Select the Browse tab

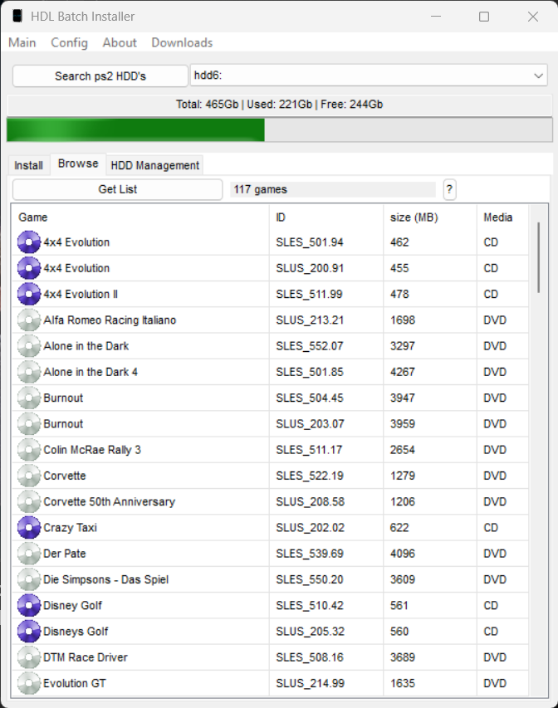(78, 164)
